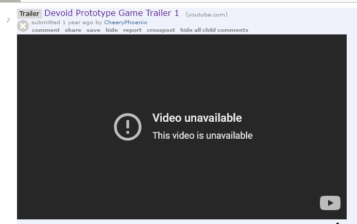Open the Devoid Prototype Game Trailer 1 post
The width and height of the screenshot is (357, 224).
(112, 13)
